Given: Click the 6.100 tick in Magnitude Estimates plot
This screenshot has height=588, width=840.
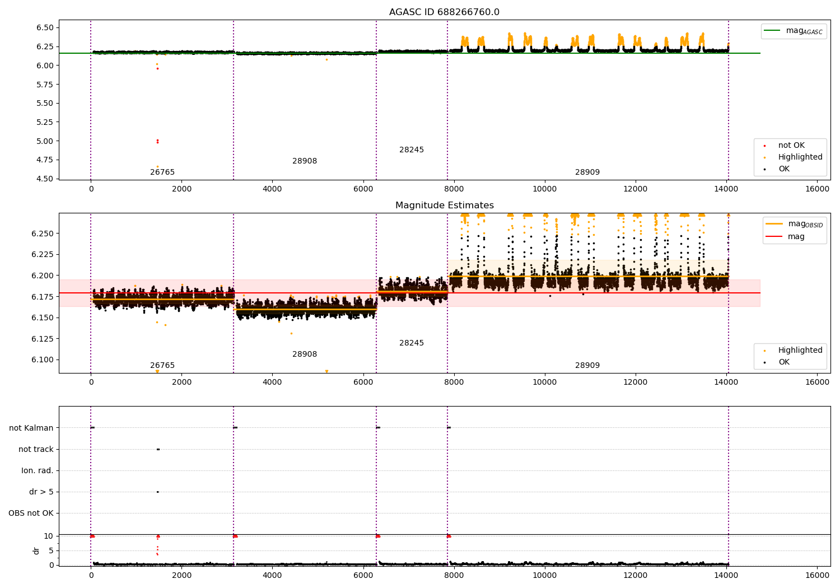Looking at the screenshot, I should (x=42, y=360).
